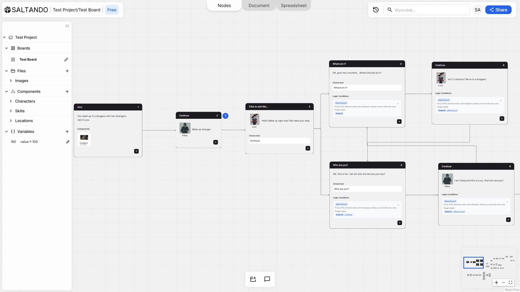The image size is (520, 292).
Task: Switch to the Spreadsheet tab
Action: coord(293,5)
